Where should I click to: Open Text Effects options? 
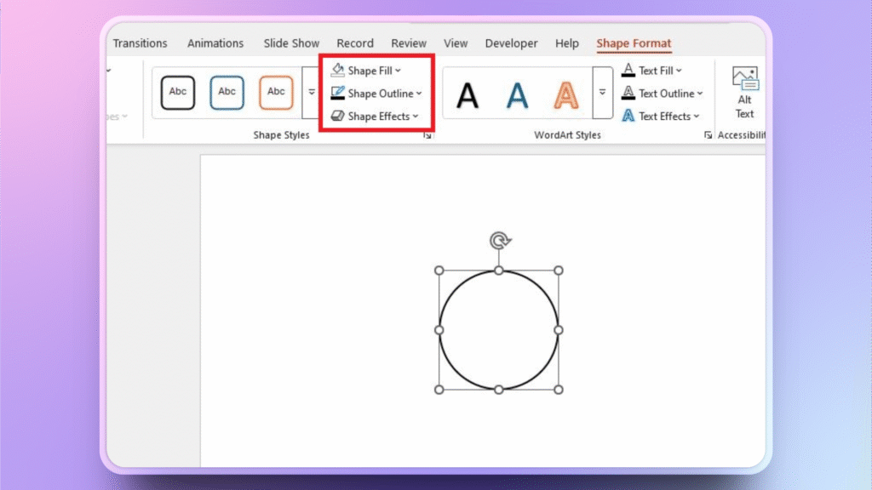click(663, 116)
